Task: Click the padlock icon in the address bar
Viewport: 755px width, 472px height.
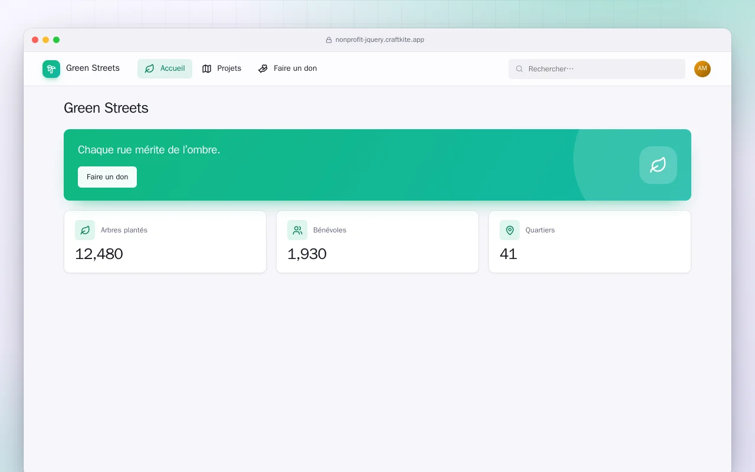Action: coord(329,40)
